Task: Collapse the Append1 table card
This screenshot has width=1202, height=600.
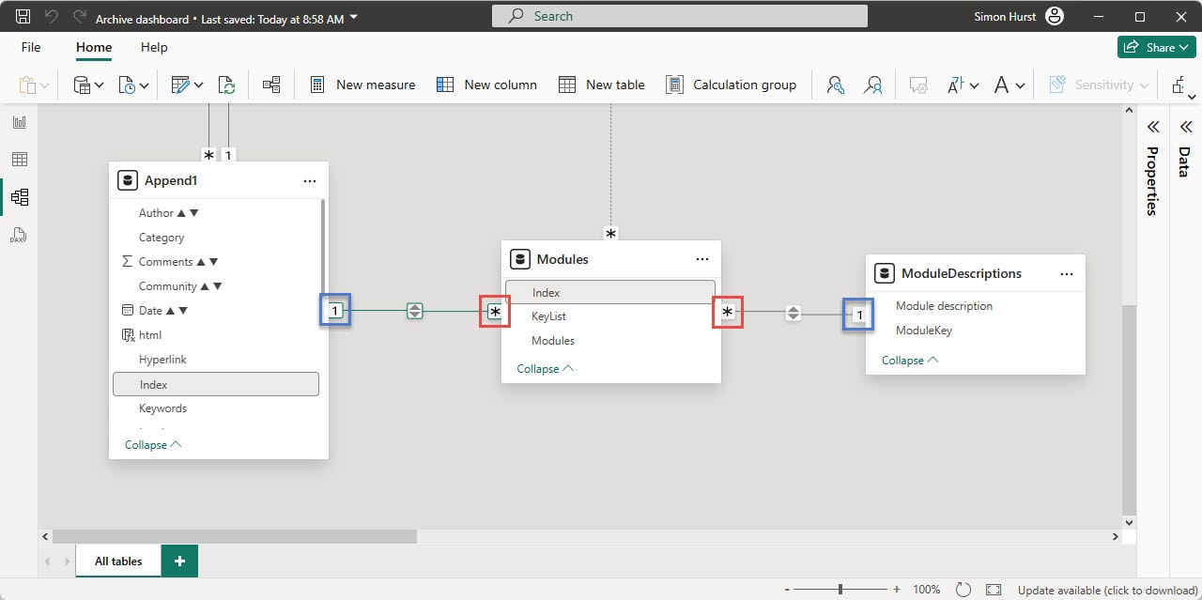Action: click(x=151, y=444)
